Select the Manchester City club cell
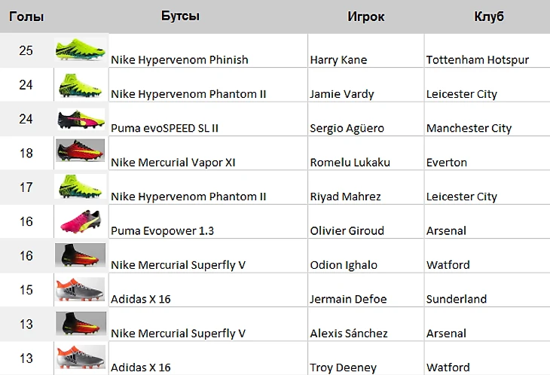The height and width of the screenshot is (375, 550). pos(487,119)
